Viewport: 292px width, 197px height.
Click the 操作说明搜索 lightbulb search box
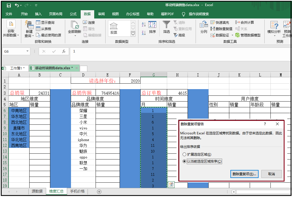[x=195, y=14]
